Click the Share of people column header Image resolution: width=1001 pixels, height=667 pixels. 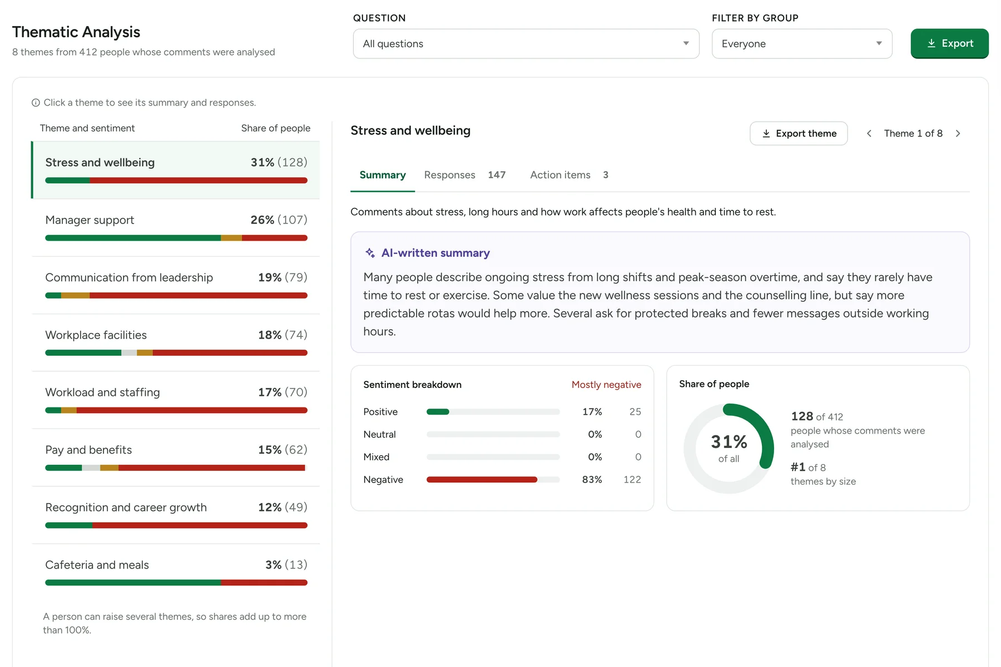coord(276,128)
